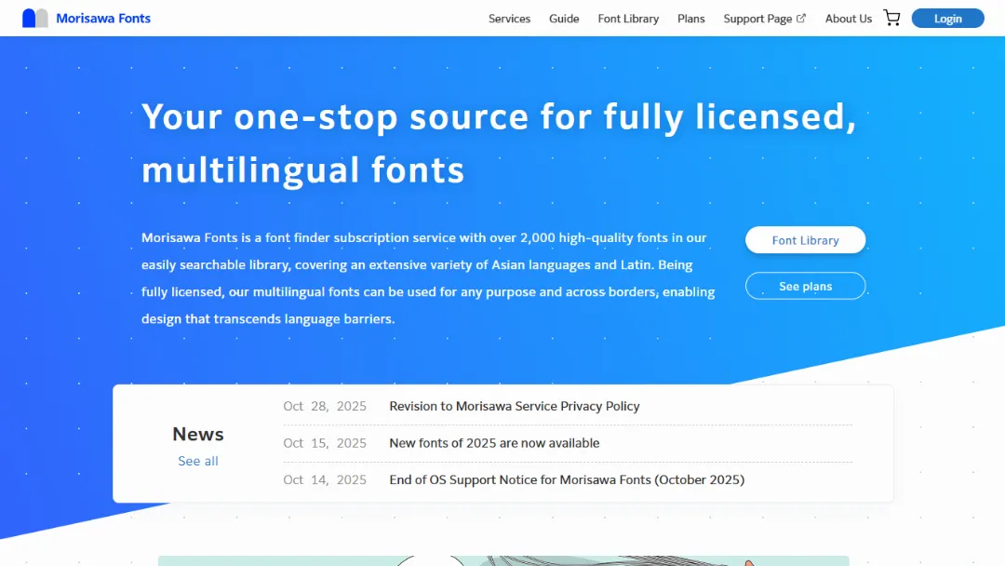This screenshot has height=566, width=1005.
Task: Read the Morisawa Service Privacy Policy revision notice
Action: pyautogui.click(x=514, y=406)
